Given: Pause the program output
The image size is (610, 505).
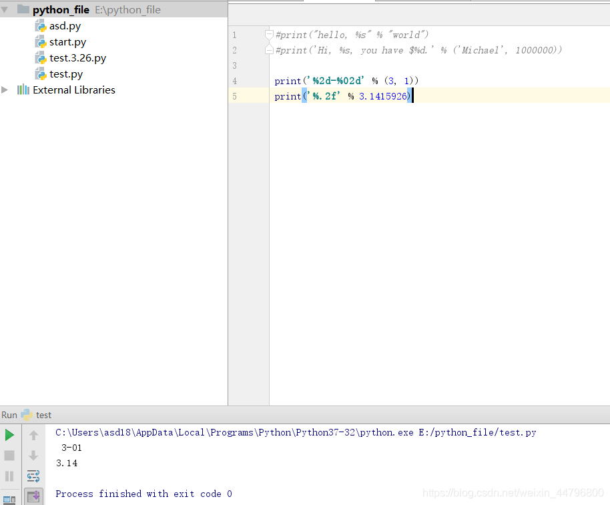Looking at the screenshot, I should click(x=9, y=476).
